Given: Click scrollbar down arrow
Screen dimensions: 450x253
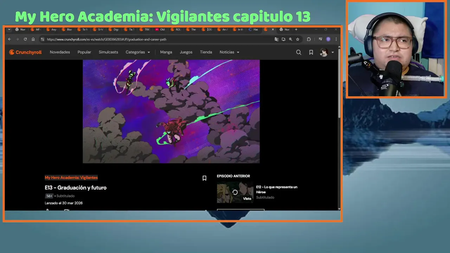Looking at the screenshot, I should pyautogui.click(x=339, y=209).
